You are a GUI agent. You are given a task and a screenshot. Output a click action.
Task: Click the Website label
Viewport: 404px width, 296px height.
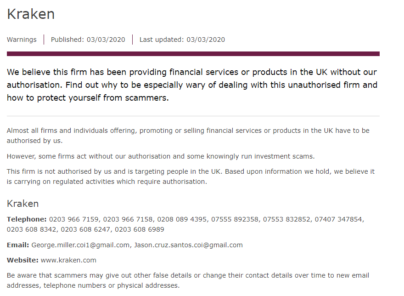(22, 260)
